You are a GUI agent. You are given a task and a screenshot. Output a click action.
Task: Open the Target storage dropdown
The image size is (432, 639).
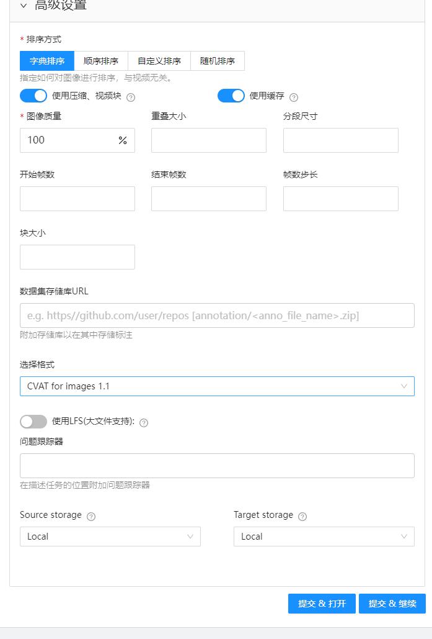pyautogui.click(x=324, y=537)
